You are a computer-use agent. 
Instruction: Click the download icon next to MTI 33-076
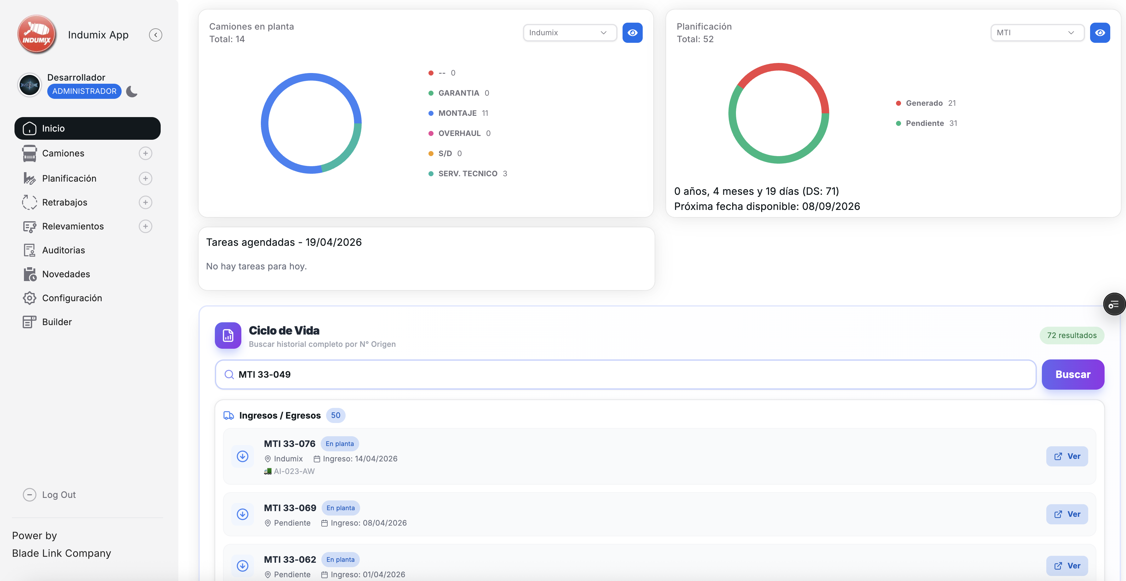[x=243, y=456]
